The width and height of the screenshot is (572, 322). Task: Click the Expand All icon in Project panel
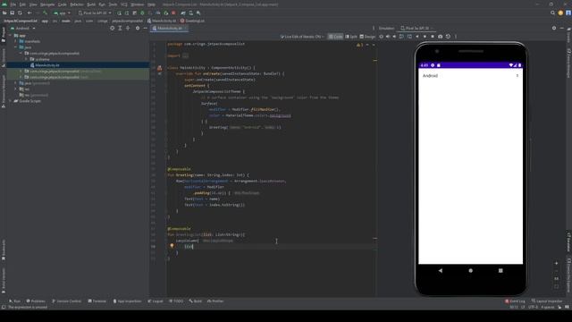[x=120, y=28]
